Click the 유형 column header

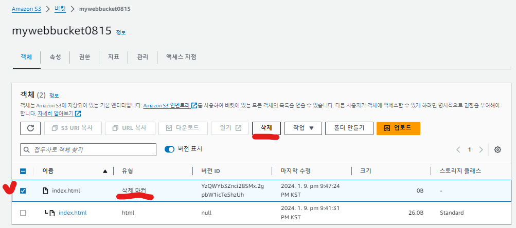(128, 171)
